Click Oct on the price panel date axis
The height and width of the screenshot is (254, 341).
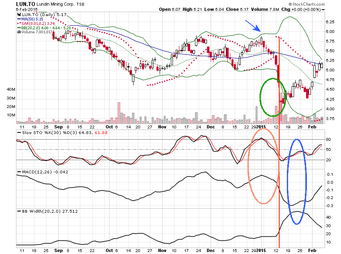point(109,127)
